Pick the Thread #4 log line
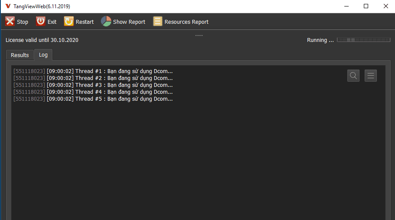The width and height of the screenshot is (395, 220). pyautogui.click(x=93, y=92)
